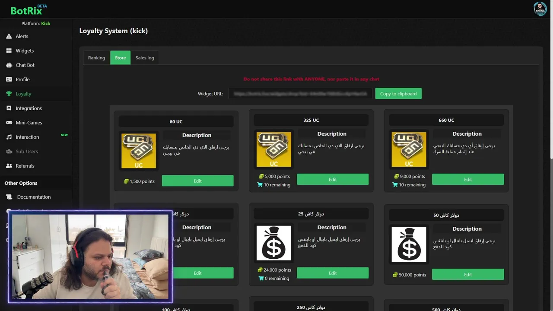Copy widget URL to clipboard
This screenshot has height=311, width=553.
point(398,94)
